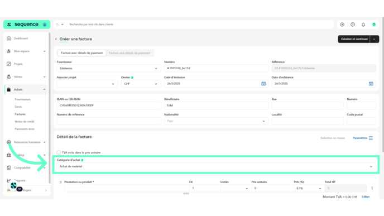This screenshot has width=384, height=216.
Task: Click the Paramètres link
Action: [360, 138]
